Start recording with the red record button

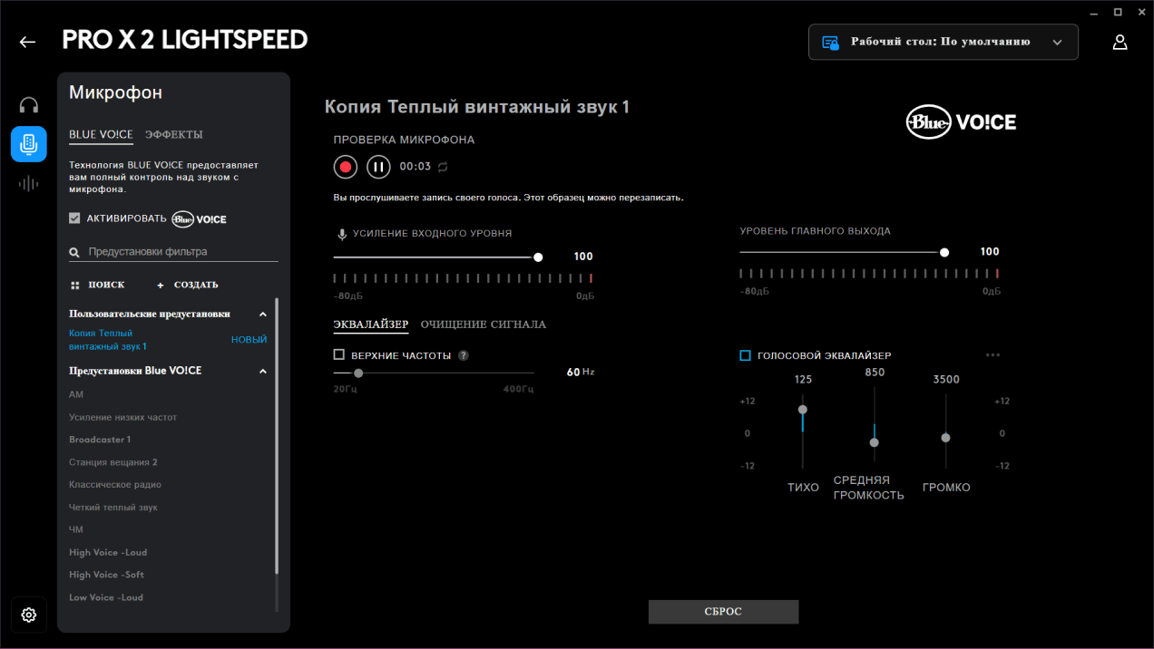[345, 167]
